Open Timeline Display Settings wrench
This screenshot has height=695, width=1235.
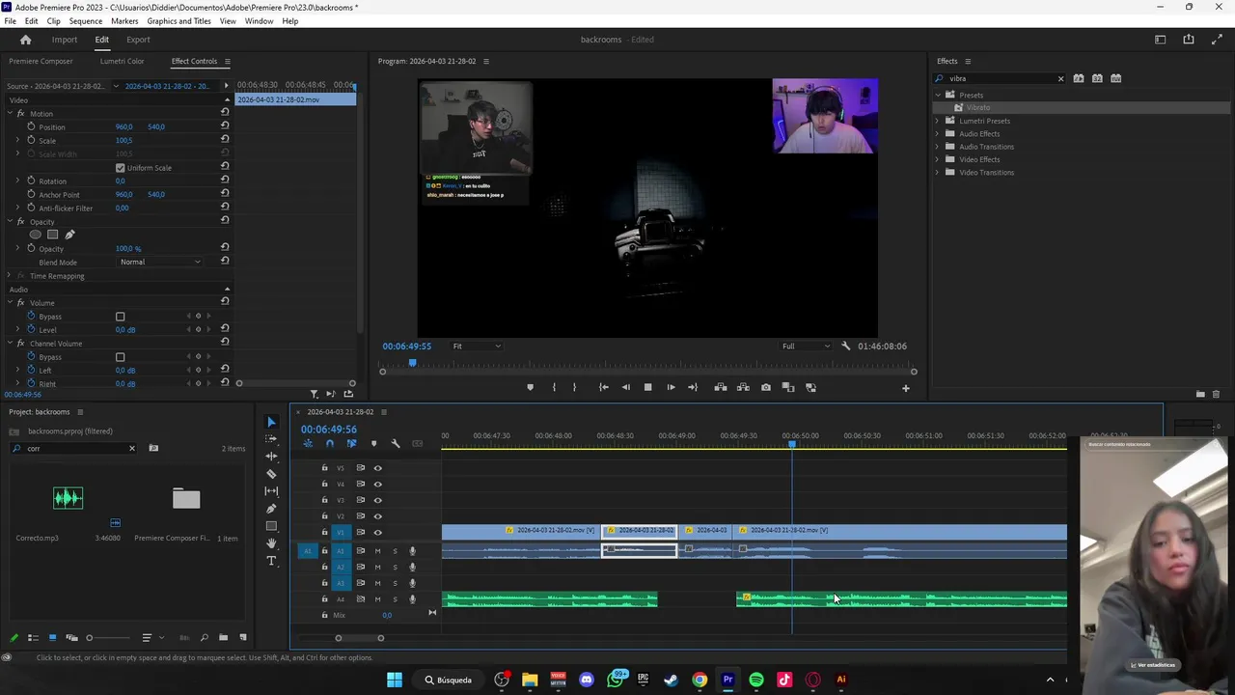(x=395, y=444)
